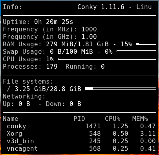Screen dimensions: 159x155
Task: Click the 'Info:' label
Action: [x=12, y=7]
